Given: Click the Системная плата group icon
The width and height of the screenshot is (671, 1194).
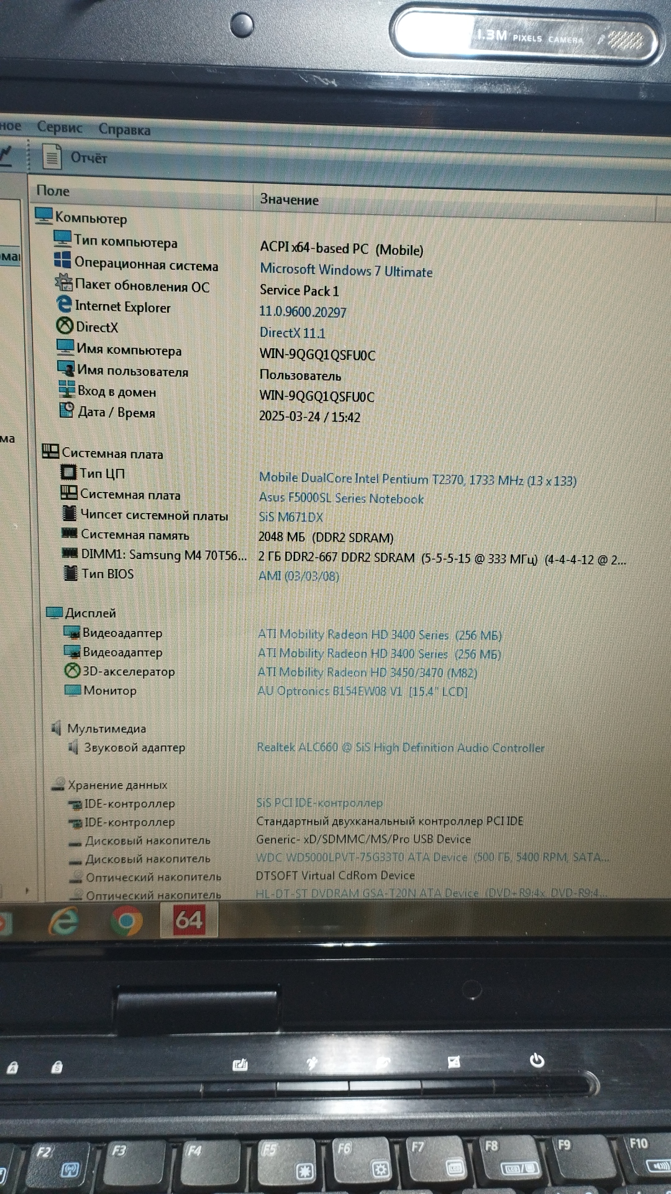Looking at the screenshot, I should [x=50, y=451].
